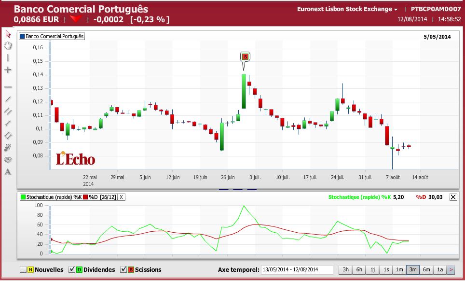Click the panel divider resize handle
Screen dimensions: 465x281
pos(237,189)
